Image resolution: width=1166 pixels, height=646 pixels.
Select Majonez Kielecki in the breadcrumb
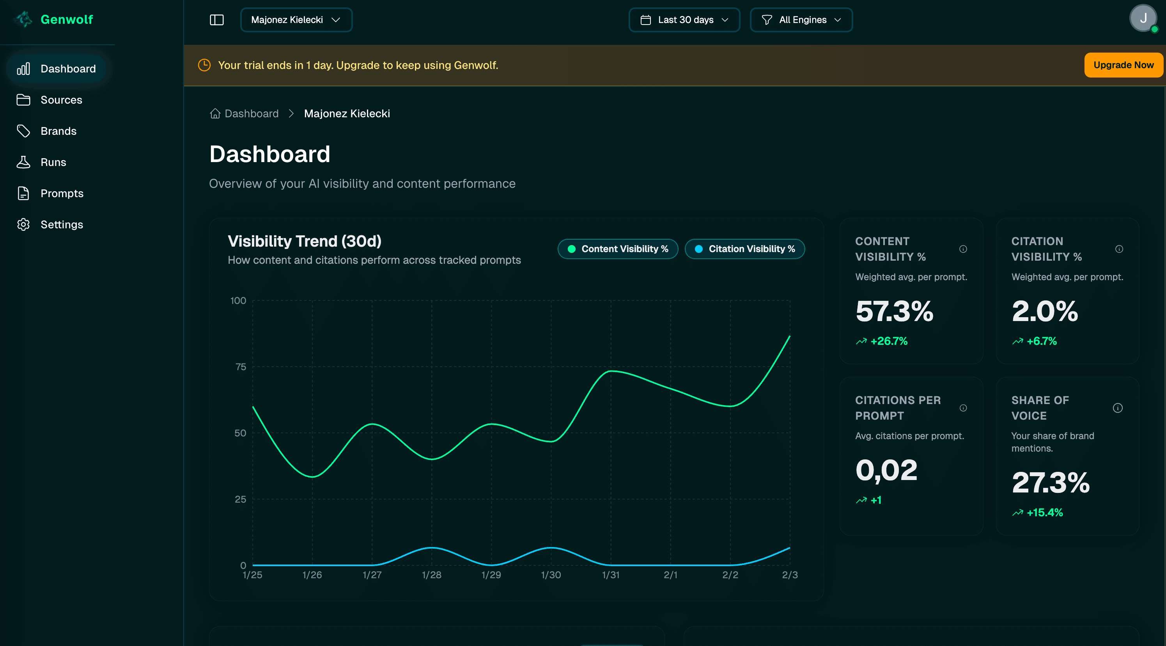(x=347, y=113)
